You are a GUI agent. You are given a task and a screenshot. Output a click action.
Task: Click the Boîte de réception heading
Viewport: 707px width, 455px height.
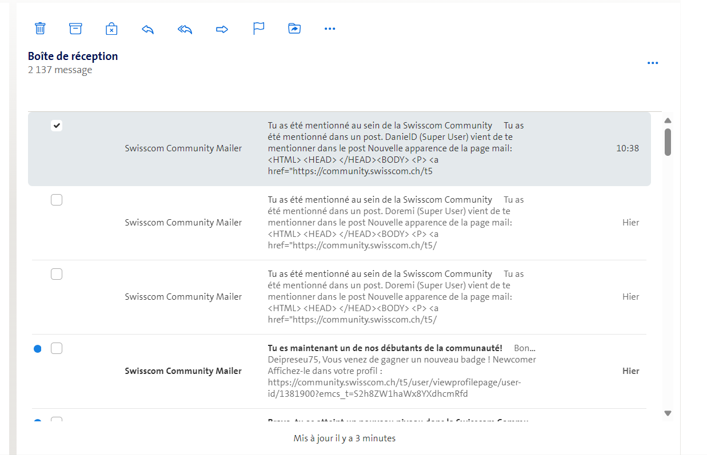73,56
